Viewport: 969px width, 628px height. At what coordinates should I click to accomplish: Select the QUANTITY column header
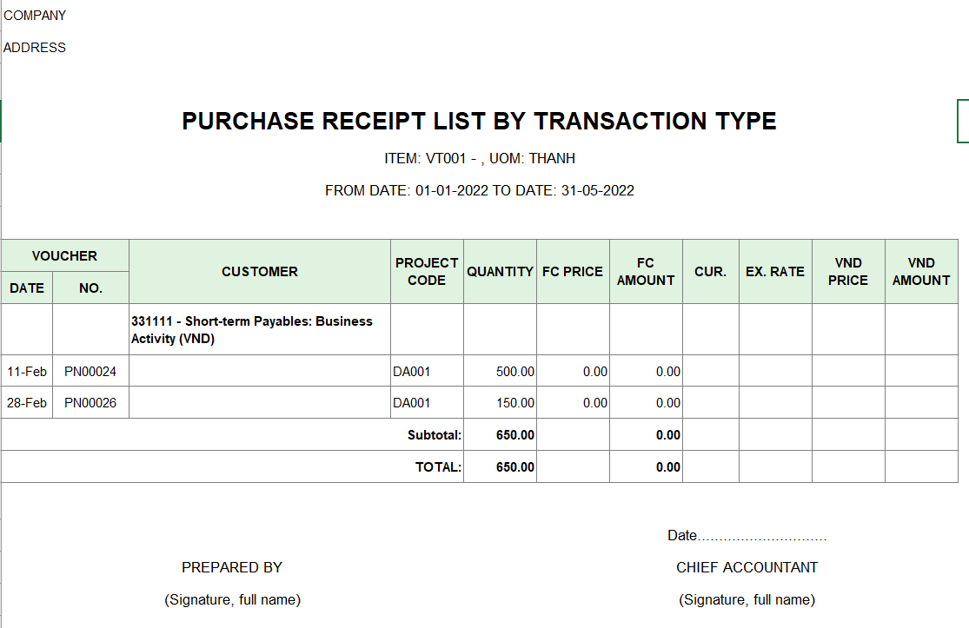500,272
